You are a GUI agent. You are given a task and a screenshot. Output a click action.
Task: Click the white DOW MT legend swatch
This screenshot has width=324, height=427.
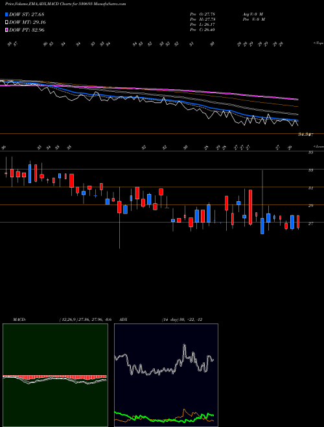(x=6, y=23)
